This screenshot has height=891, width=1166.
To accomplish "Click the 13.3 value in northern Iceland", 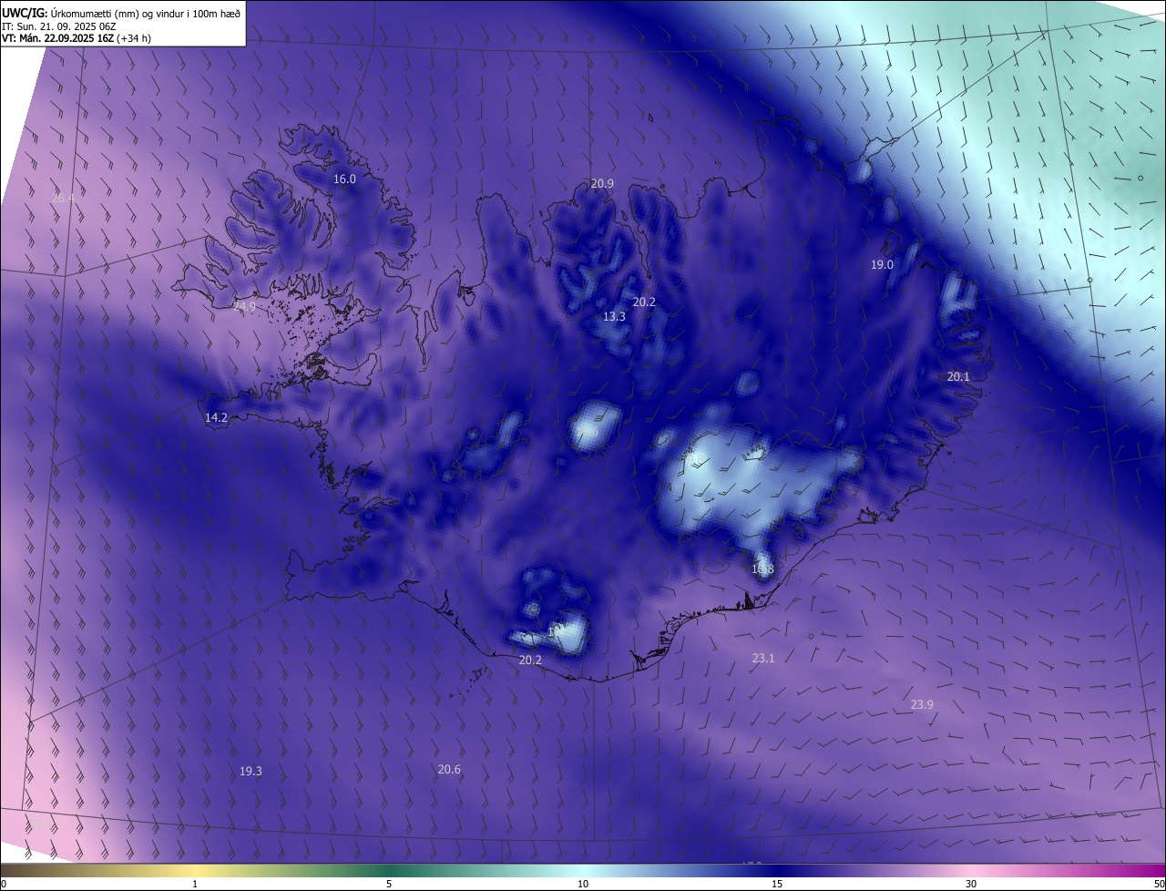I will click(614, 317).
